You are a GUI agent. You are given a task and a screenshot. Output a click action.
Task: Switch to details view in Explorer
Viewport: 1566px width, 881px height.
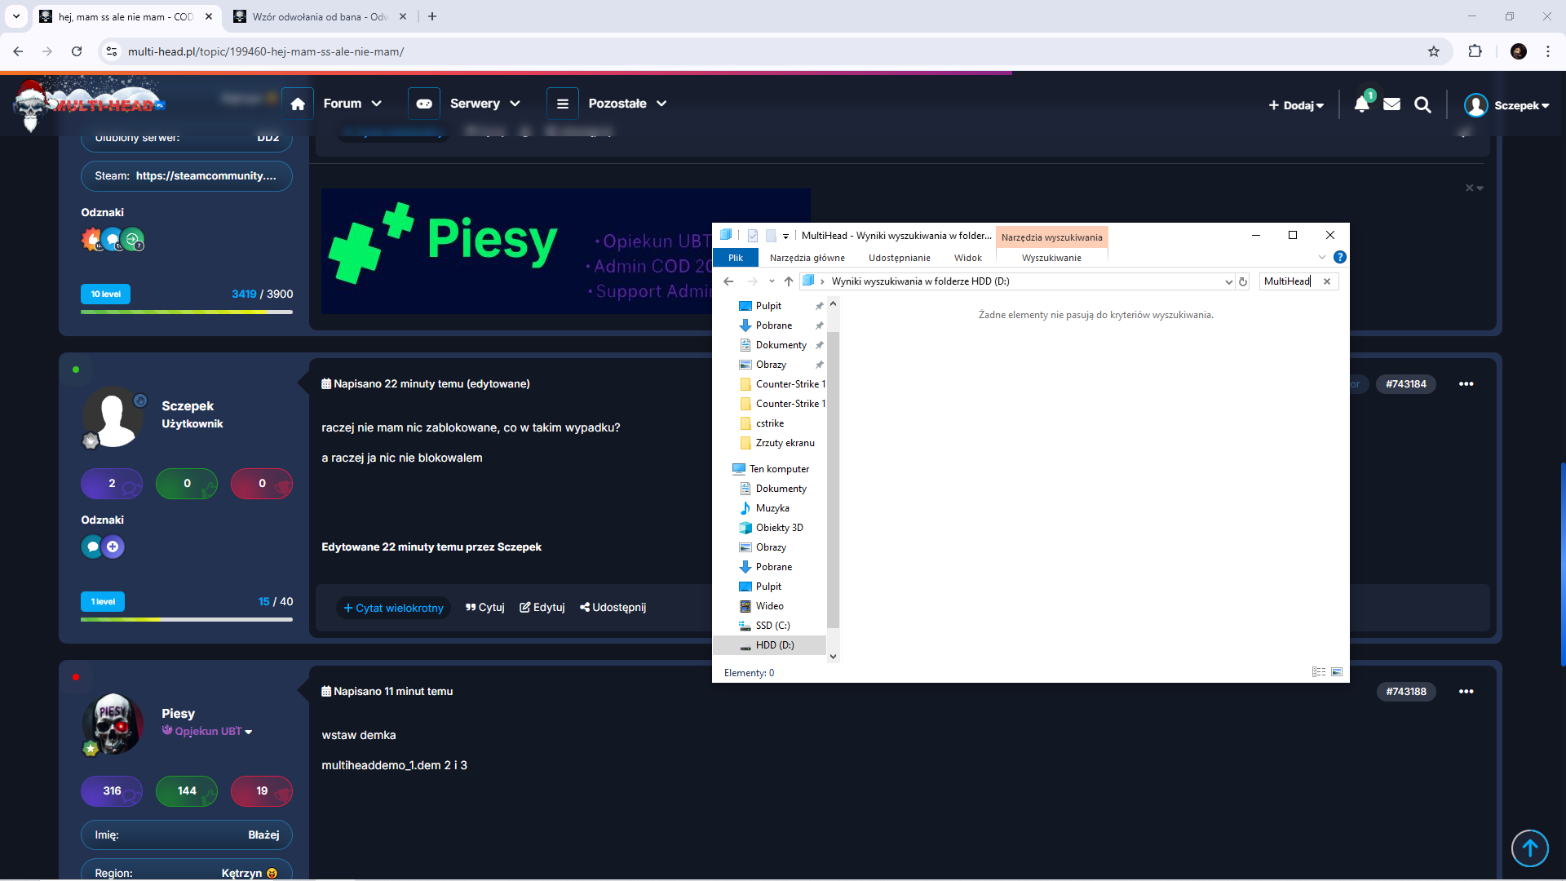pos(1318,672)
